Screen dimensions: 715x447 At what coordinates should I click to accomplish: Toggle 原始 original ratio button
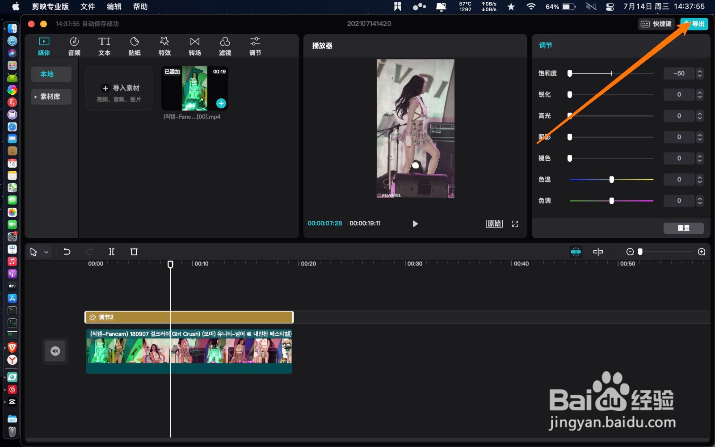pyautogui.click(x=494, y=223)
